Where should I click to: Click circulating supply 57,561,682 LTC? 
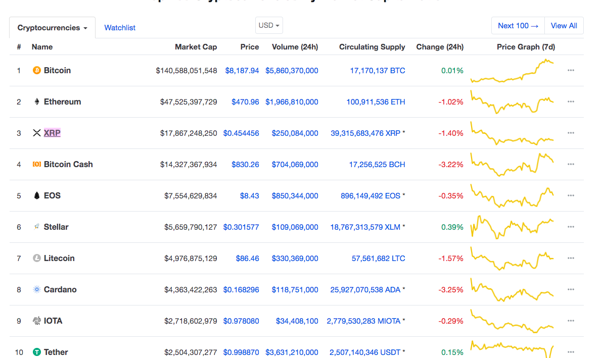pos(378,259)
